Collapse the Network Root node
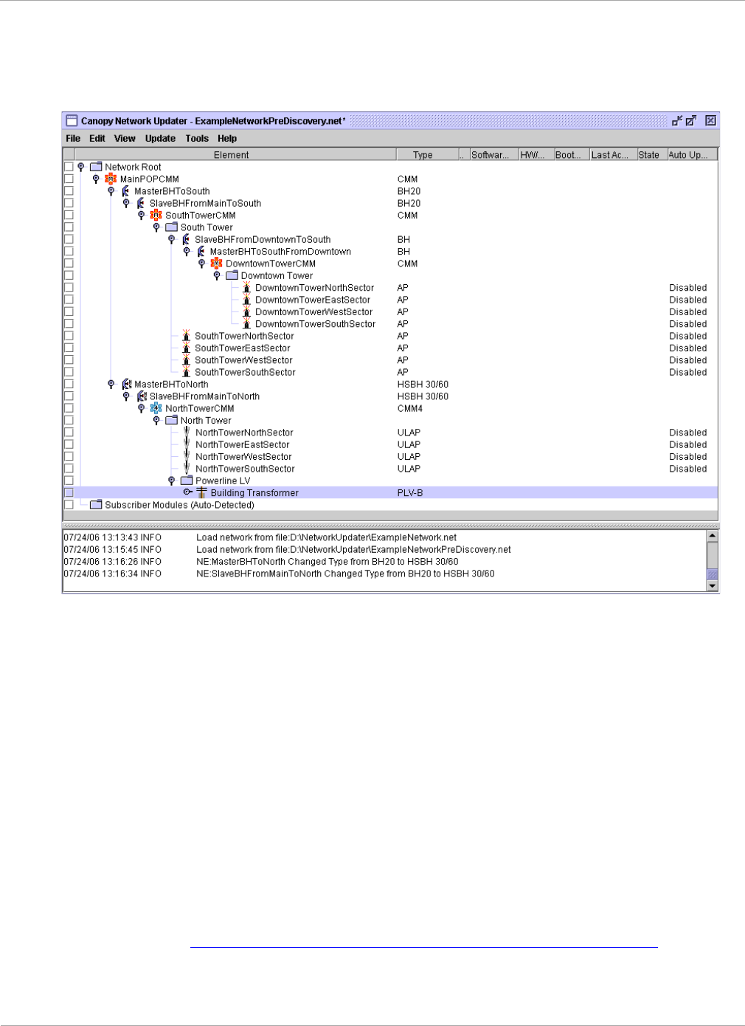745x1026 pixels. pyautogui.click(x=81, y=167)
